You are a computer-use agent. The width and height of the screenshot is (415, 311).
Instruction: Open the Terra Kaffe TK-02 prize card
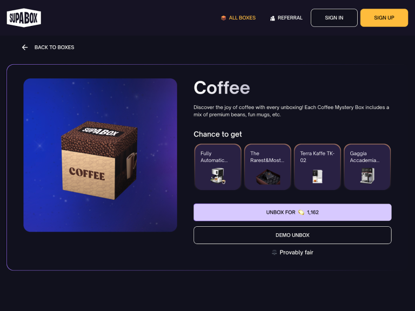point(317,167)
